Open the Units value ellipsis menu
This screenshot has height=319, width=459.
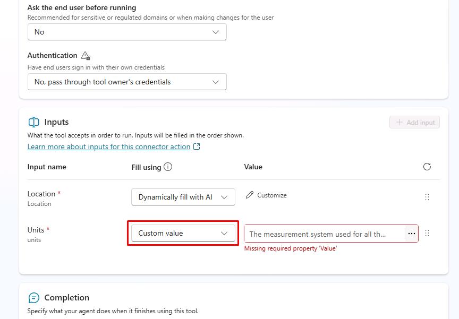pyautogui.click(x=411, y=234)
